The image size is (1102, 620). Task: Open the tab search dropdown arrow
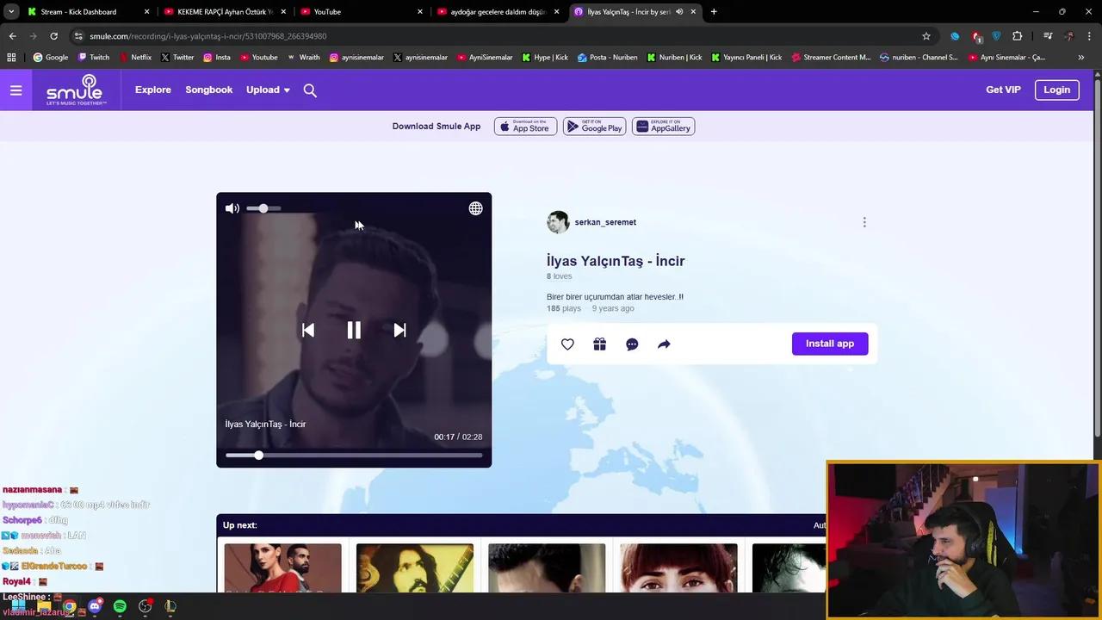[11, 12]
